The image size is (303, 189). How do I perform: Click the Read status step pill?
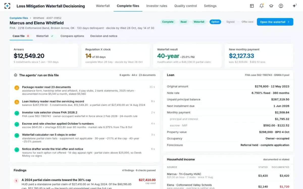click(184, 22)
